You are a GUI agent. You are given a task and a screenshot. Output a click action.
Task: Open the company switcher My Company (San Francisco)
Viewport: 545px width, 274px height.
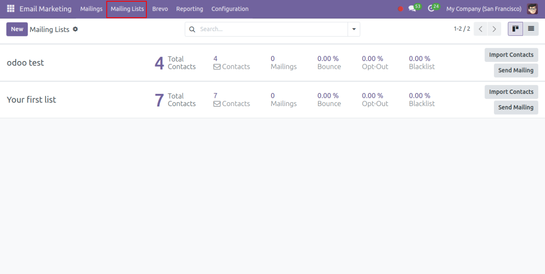483,9
